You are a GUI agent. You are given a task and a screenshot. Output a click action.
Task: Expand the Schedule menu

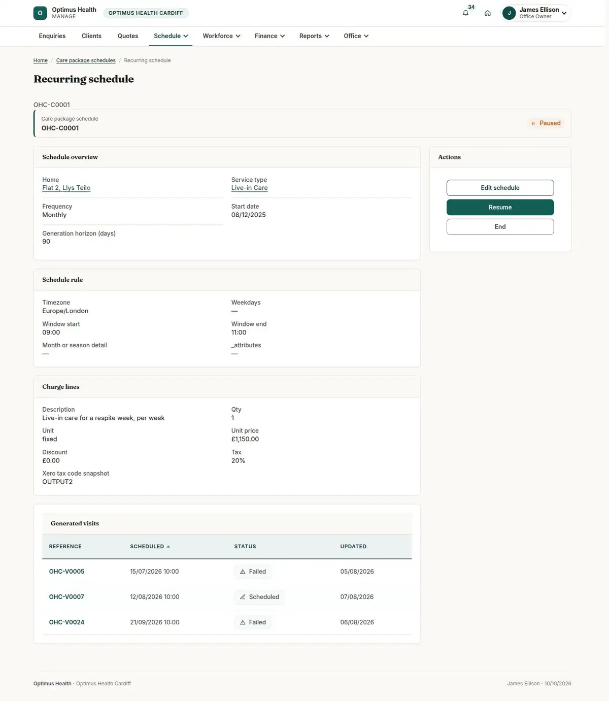[x=171, y=36]
